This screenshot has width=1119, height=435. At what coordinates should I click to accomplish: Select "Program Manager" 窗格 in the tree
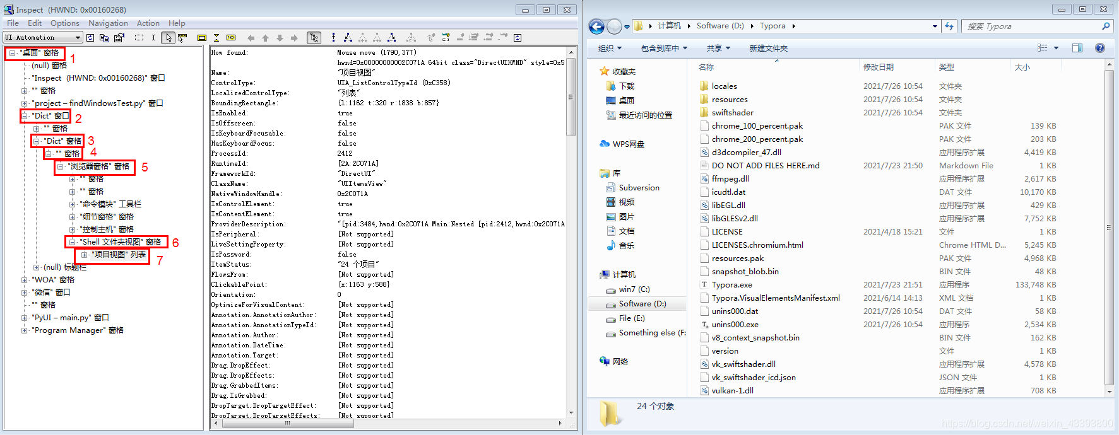pyautogui.click(x=78, y=330)
